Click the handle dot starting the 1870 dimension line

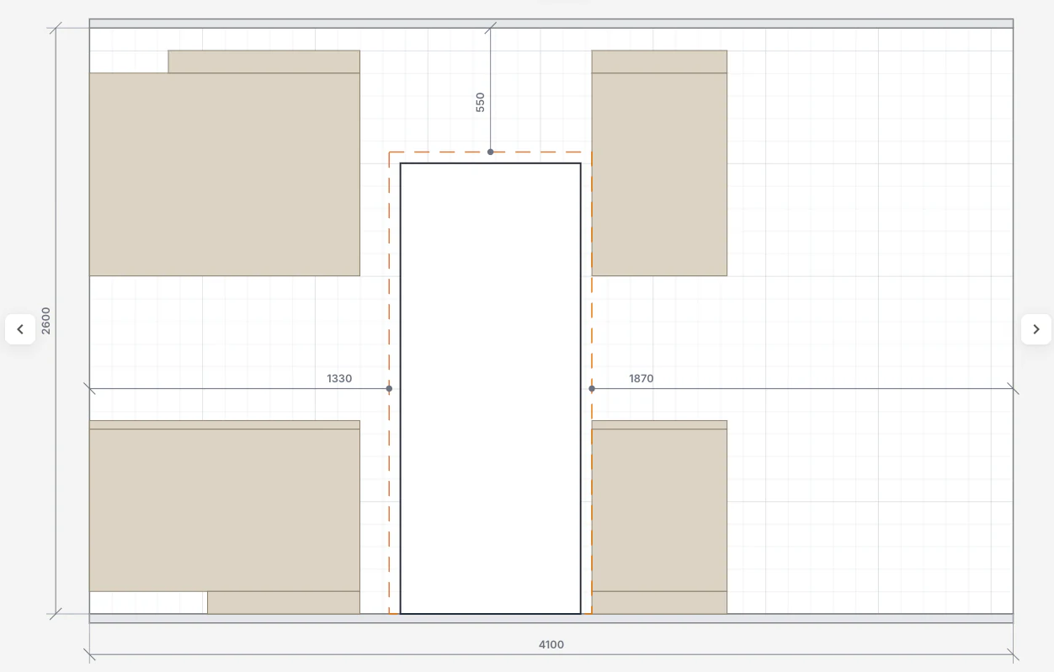[x=592, y=388]
